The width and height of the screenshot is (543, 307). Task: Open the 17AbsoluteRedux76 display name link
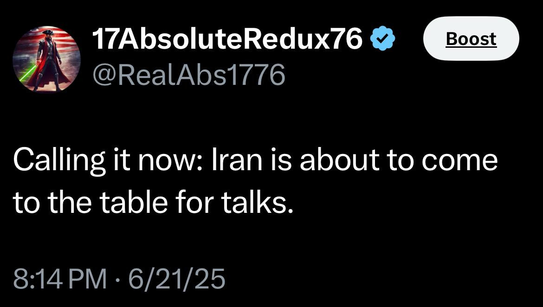(x=226, y=41)
